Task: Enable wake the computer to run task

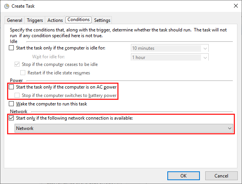Action: 11,104
